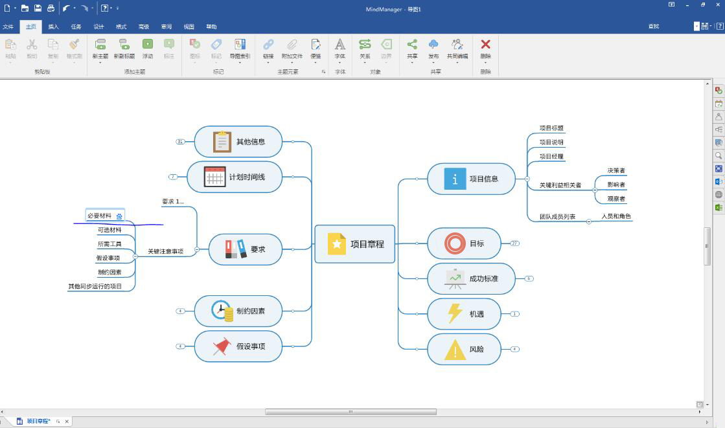Select the central 项目章程 topic

pos(355,244)
